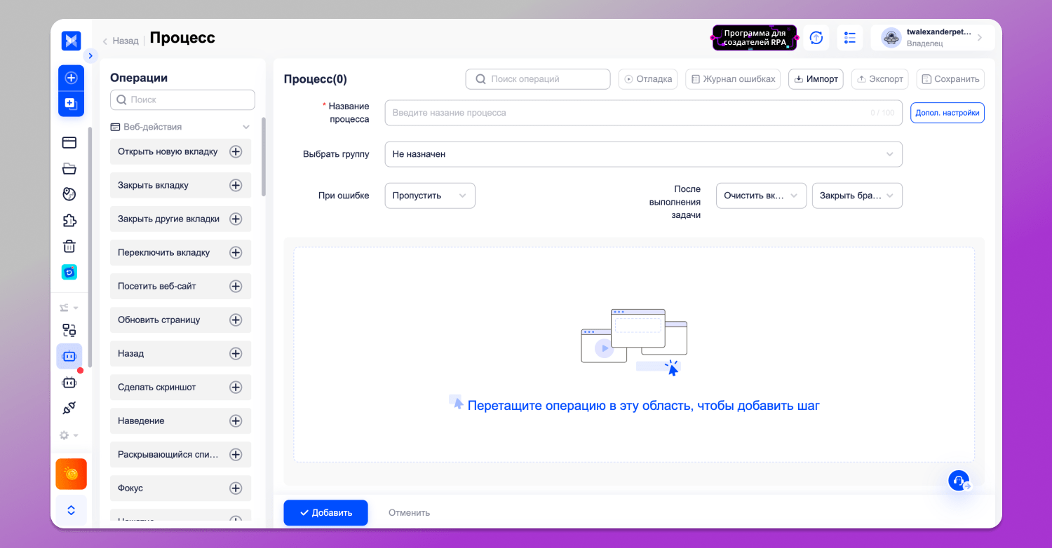Open the Закрыть бра… dropdown
The width and height of the screenshot is (1052, 548).
coord(856,196)
